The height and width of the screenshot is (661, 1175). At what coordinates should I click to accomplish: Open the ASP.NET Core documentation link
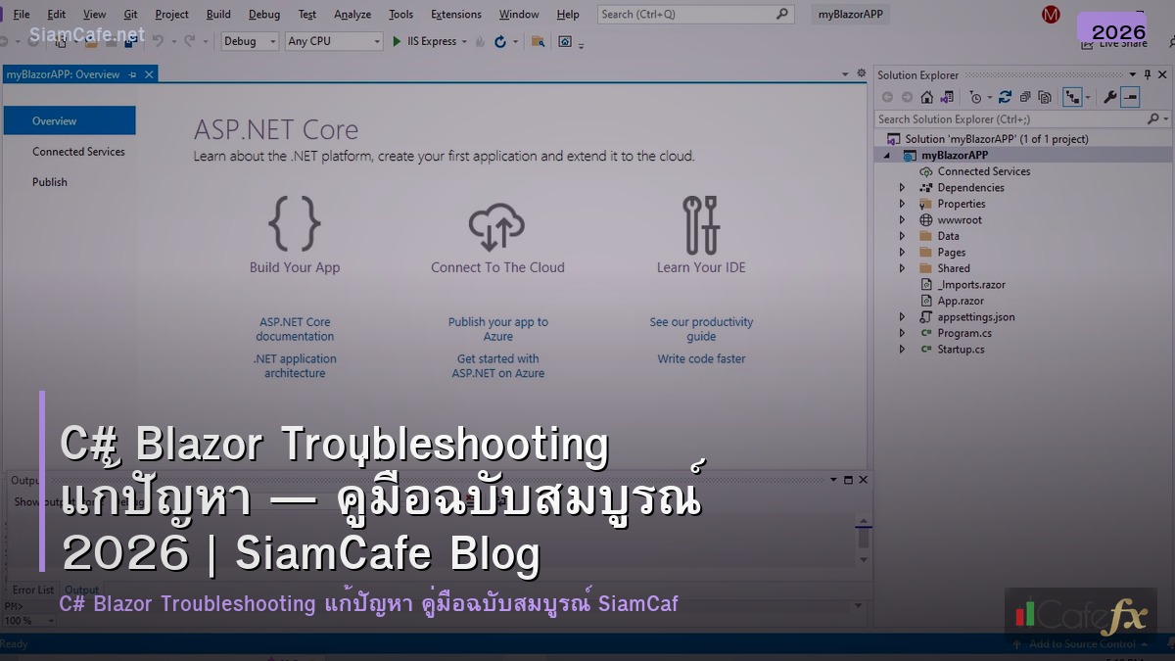click(x=295, y=328)
